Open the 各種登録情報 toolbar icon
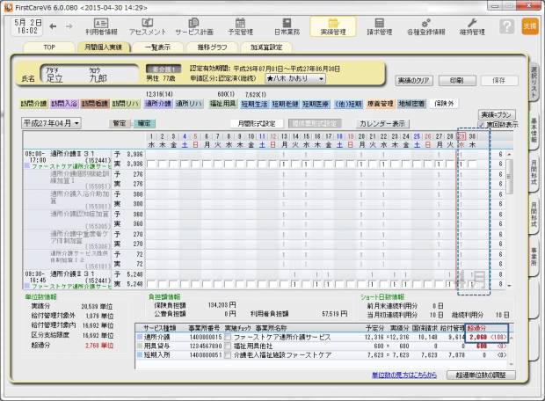This screenshot has width=545, height=401. coord(427,26)
